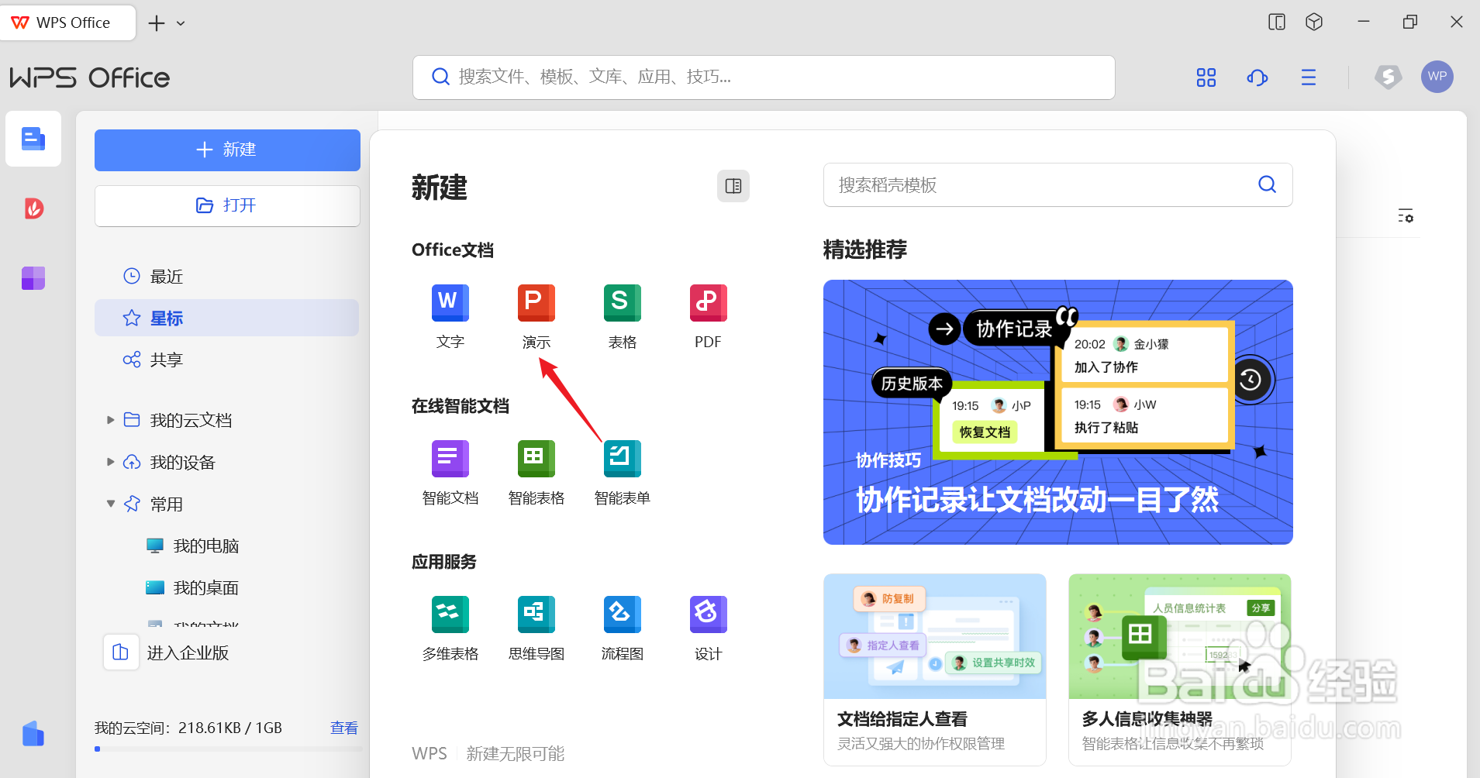Select 星标 in navigation list
1480x778 pixels.
(x=226, y=318)
